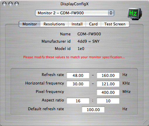Click the red close window button
The image size is (149, 126).
(x=4, y=4)
